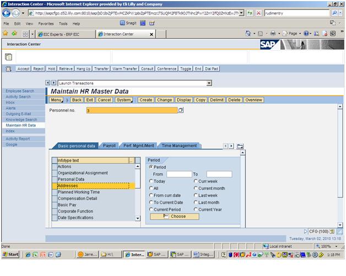
Task: Click the Overview button
Action: [x=254, y=100]
